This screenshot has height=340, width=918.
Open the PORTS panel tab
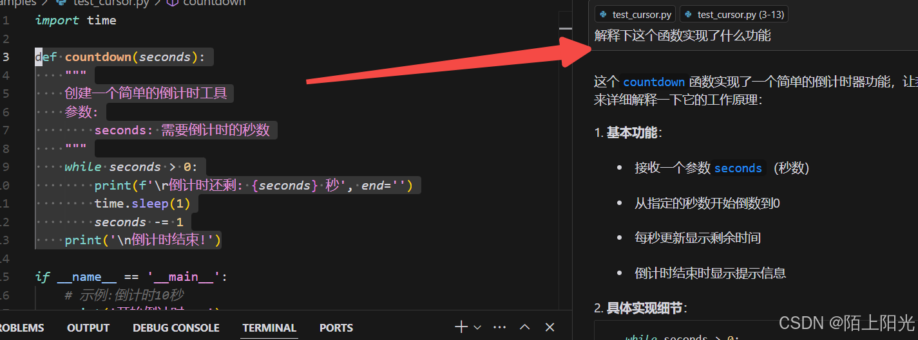336,328
